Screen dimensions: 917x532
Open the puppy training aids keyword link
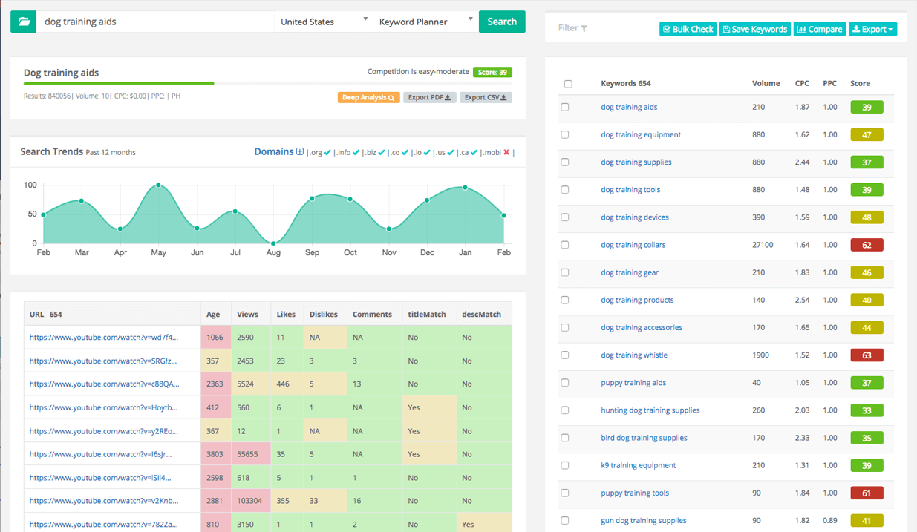point(633,383)
